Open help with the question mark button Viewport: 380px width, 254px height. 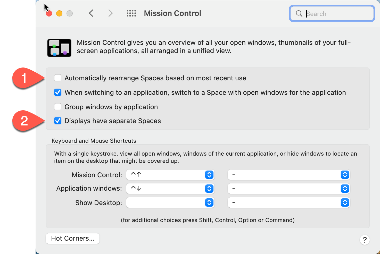(x=365, y=240)
